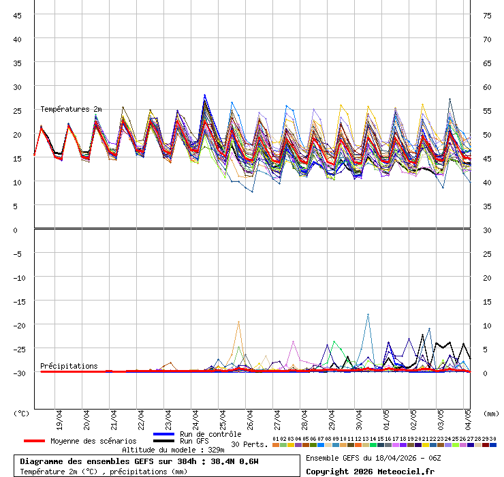This screenshot has width=504, height=477.
Task: Click the black Run GFS legend line
Action: coord(164,441)
